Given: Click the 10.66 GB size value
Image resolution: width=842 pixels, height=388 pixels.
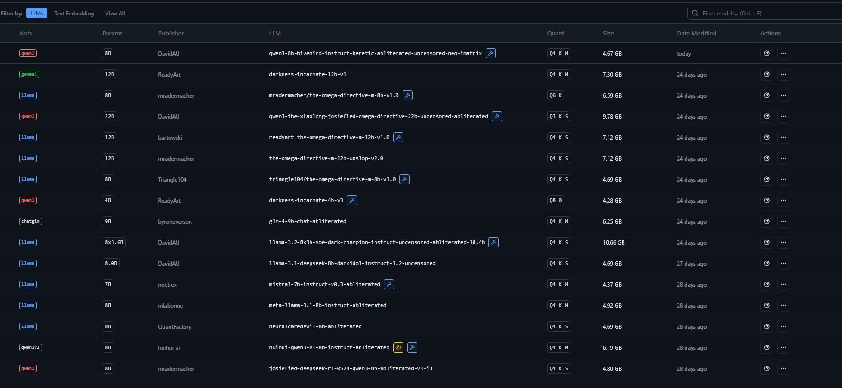Looking at the screenshot, I should tap(614, 243).
